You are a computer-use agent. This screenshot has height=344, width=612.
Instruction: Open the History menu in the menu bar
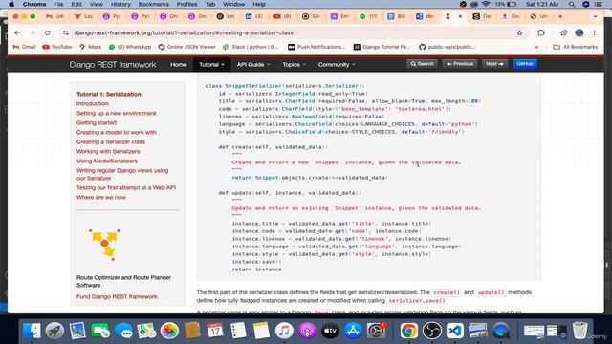point(120,4)
